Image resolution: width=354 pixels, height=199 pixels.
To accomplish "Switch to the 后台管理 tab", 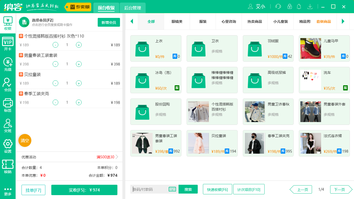I will [x=133, y=8].
